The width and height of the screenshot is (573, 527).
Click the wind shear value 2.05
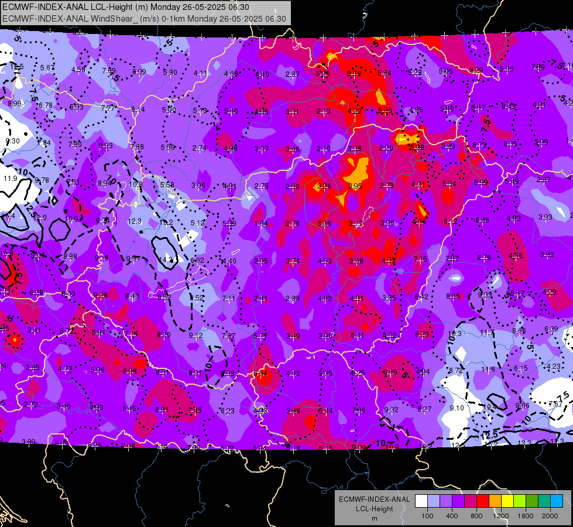(261, 261)
